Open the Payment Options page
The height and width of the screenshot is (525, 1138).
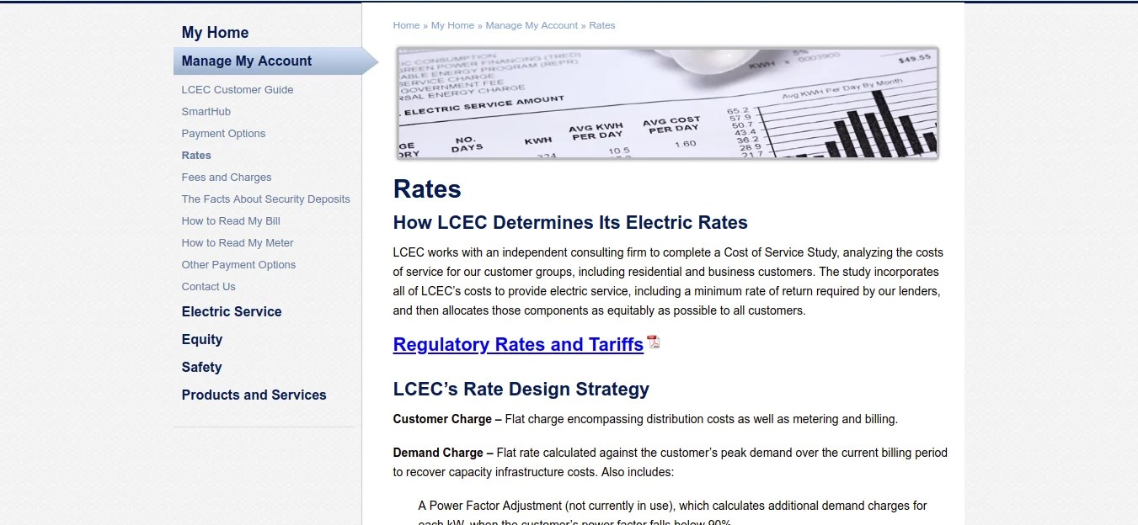pyautogui.click(x=223, y=133)
